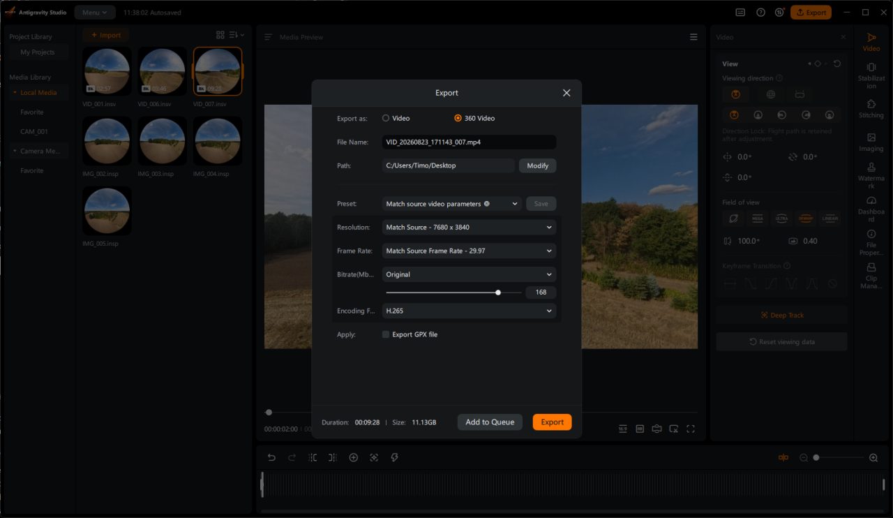Open the Bitrate mode dropdown
Screen dimensions: 893x518
(469, 274)
